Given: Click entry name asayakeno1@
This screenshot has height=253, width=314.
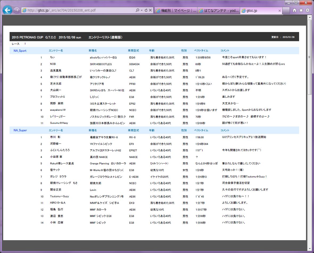Looking at the screenshot, I should click(x=58, y=110).
